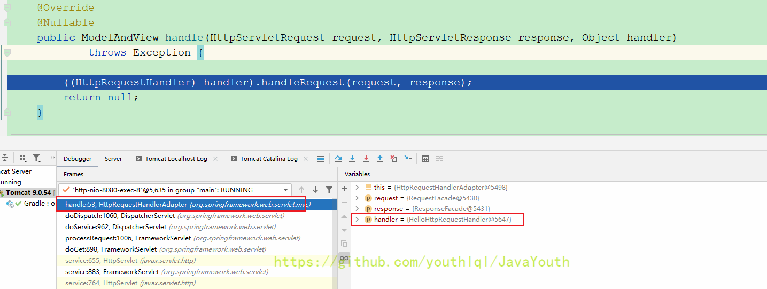Image resolution: width=767 pixels, height=289 pixels.
Task: Close the Tomcat Localhost Log tab
Action: [x=215, y=159]
